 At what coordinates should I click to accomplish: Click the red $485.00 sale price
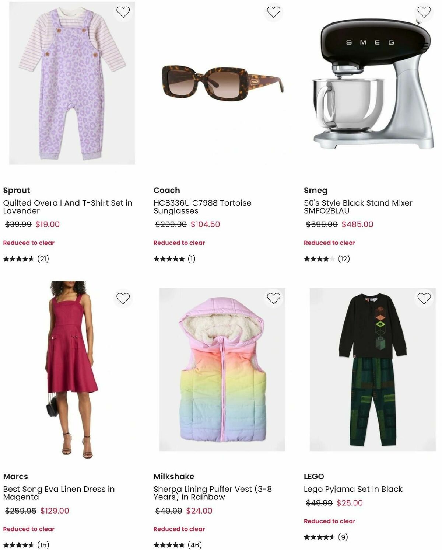tap(357, 224)
